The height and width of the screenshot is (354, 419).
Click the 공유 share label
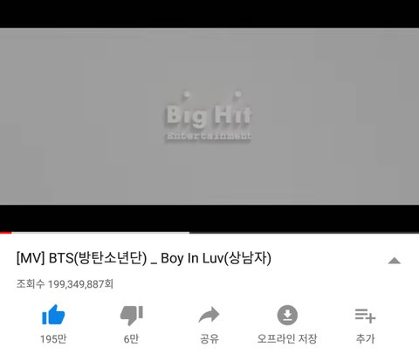(209, 339)
